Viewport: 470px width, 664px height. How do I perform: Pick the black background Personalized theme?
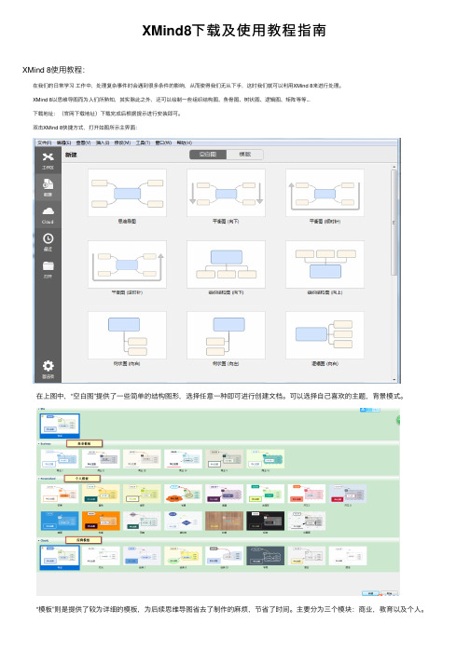point(265,521)
